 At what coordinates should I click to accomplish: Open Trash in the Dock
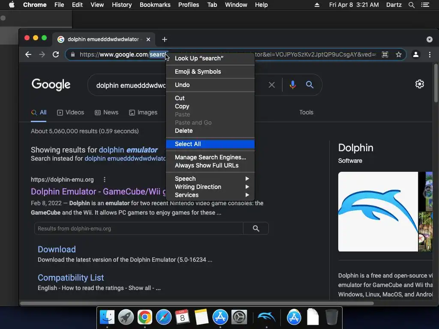tap(331, 317)
